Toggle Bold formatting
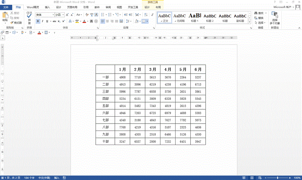The height and width of the screenshot is (180, 302). pyautogui.click(x=38, y=21)
